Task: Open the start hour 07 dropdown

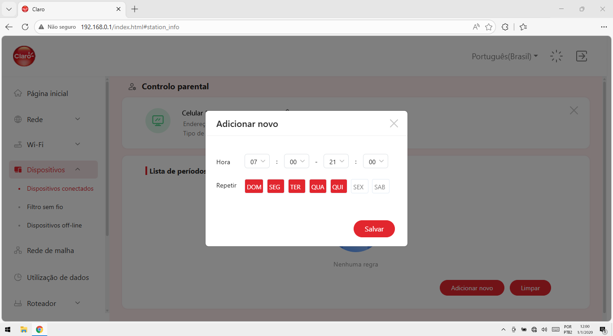Action: 257,161
